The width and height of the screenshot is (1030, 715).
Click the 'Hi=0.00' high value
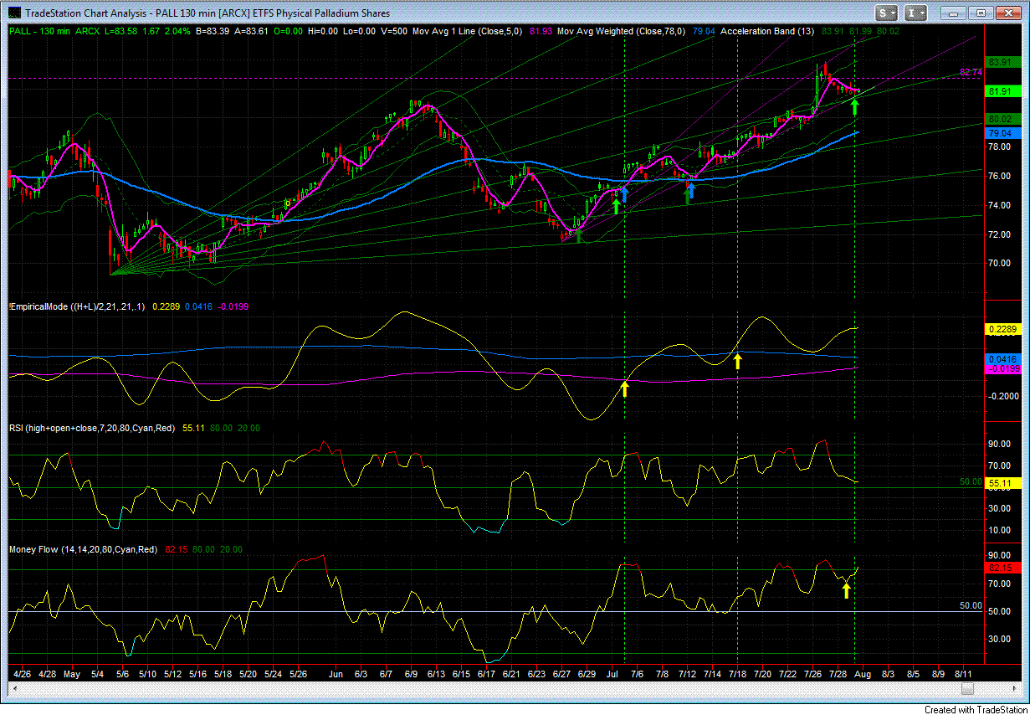pos(322,31)
